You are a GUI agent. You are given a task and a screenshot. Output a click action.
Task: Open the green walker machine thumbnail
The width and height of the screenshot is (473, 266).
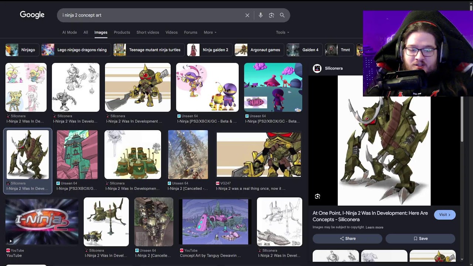106,222
